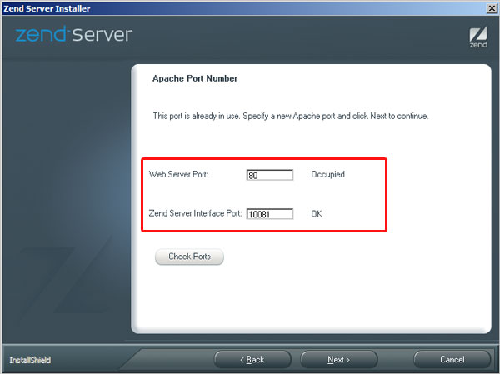Click the "Web Server Port:" label
Image resolution: width=500 pixels, height=374 pixels.
click(178, 174)
